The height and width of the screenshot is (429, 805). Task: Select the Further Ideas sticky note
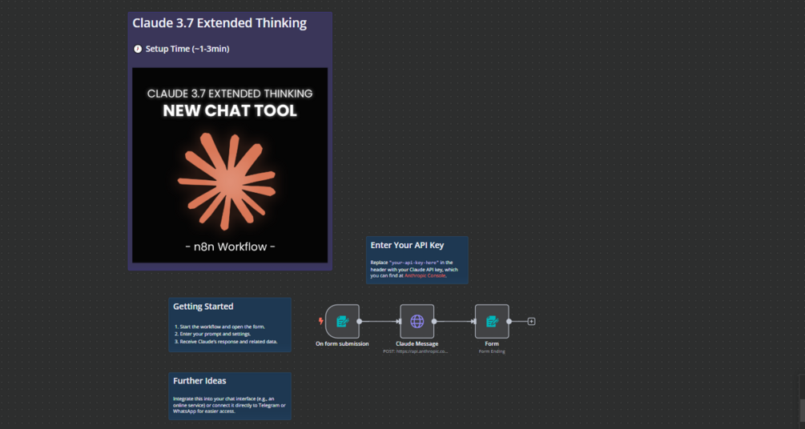click(x=230, y=396)
